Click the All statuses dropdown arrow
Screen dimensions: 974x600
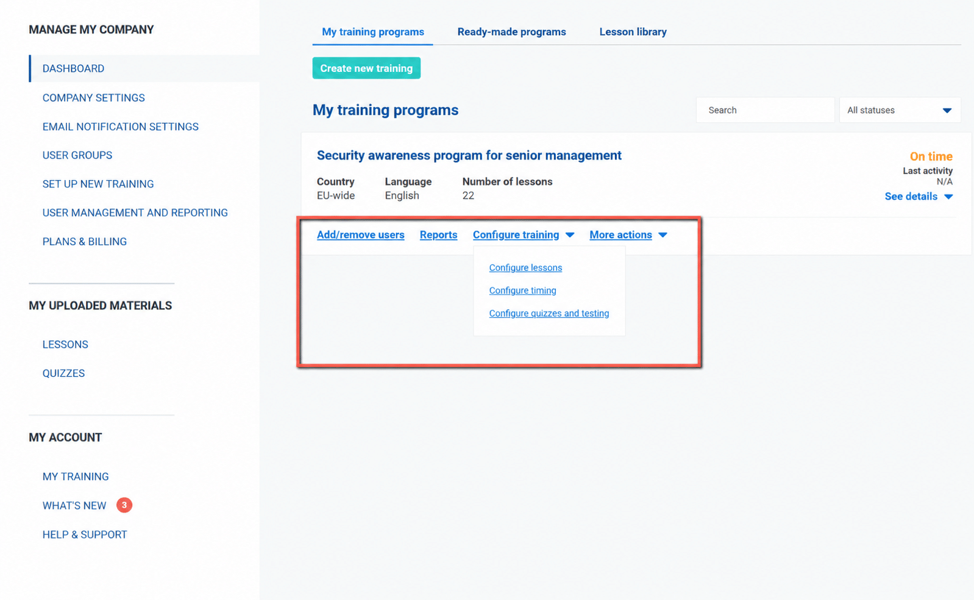coord(947,110)
